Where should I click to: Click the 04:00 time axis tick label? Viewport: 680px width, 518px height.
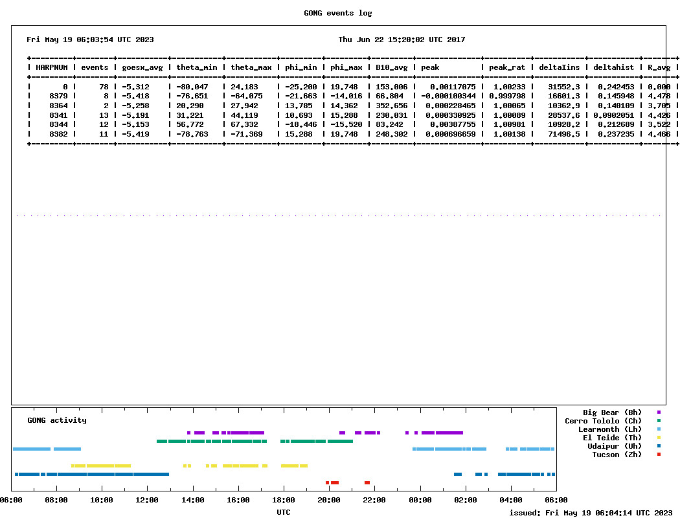pyautogui.click(x=510, y=501)
